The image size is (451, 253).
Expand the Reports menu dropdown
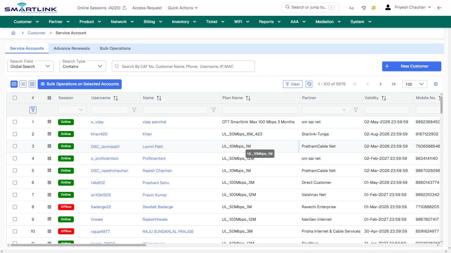269,21
